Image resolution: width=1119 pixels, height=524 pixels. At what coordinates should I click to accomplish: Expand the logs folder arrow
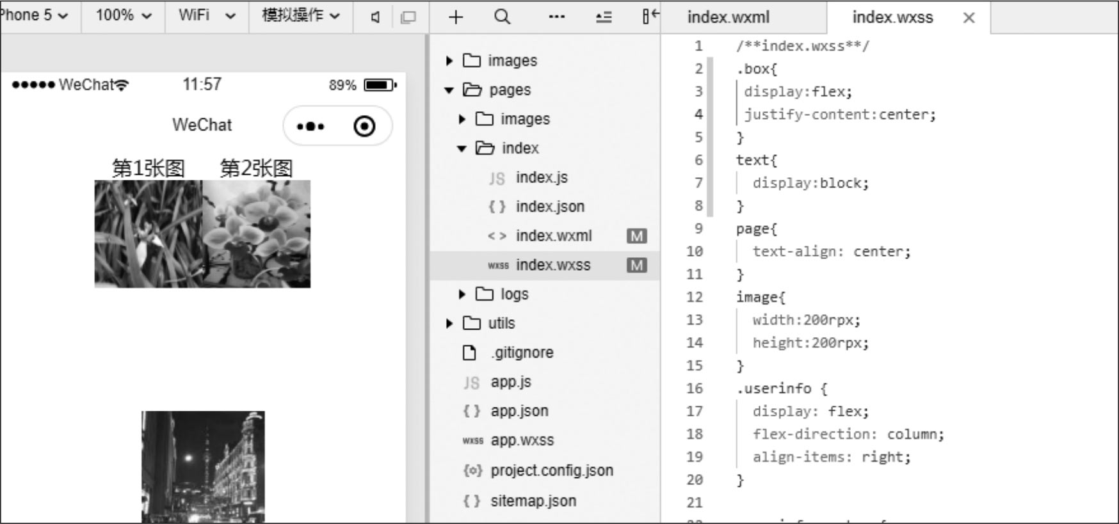[462, 294]
